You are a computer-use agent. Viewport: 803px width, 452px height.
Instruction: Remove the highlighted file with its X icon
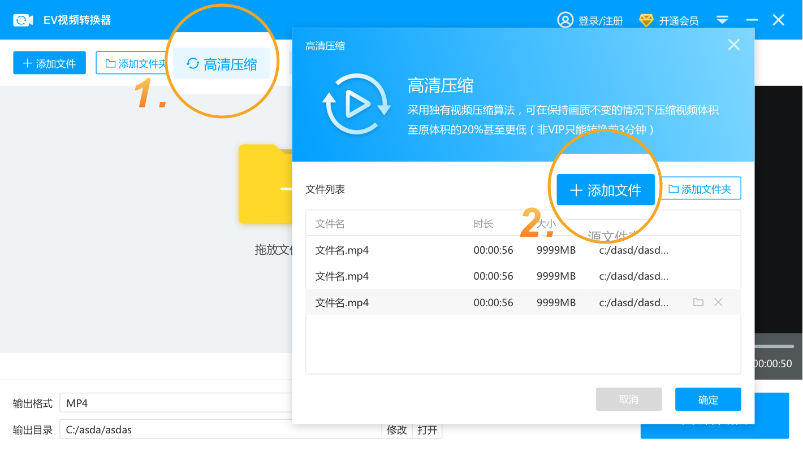pos(718,302)
